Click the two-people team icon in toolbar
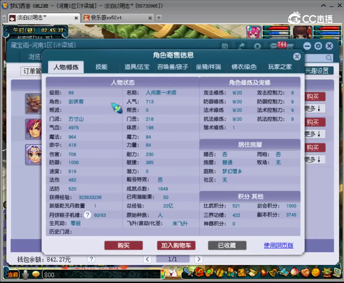The image size is (344, 283). 231,272
